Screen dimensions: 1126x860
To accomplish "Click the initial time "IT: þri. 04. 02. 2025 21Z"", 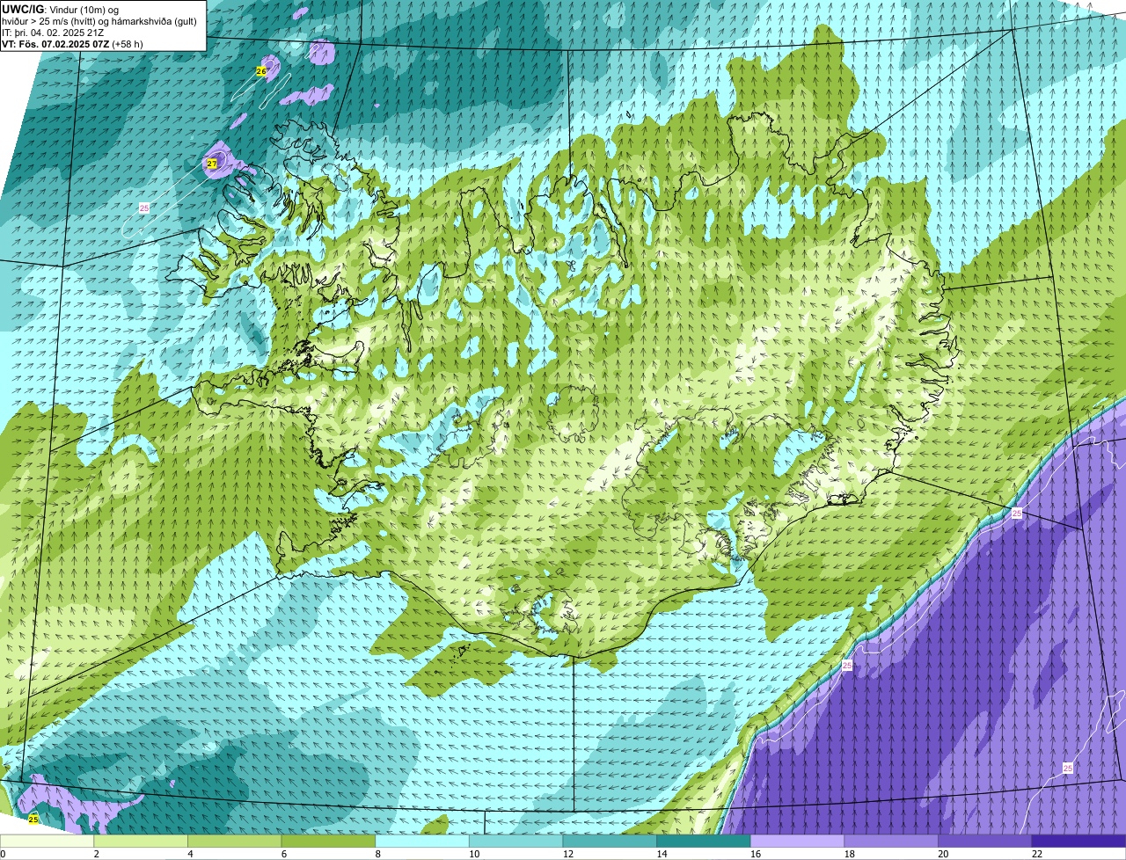I will (53, 33).
